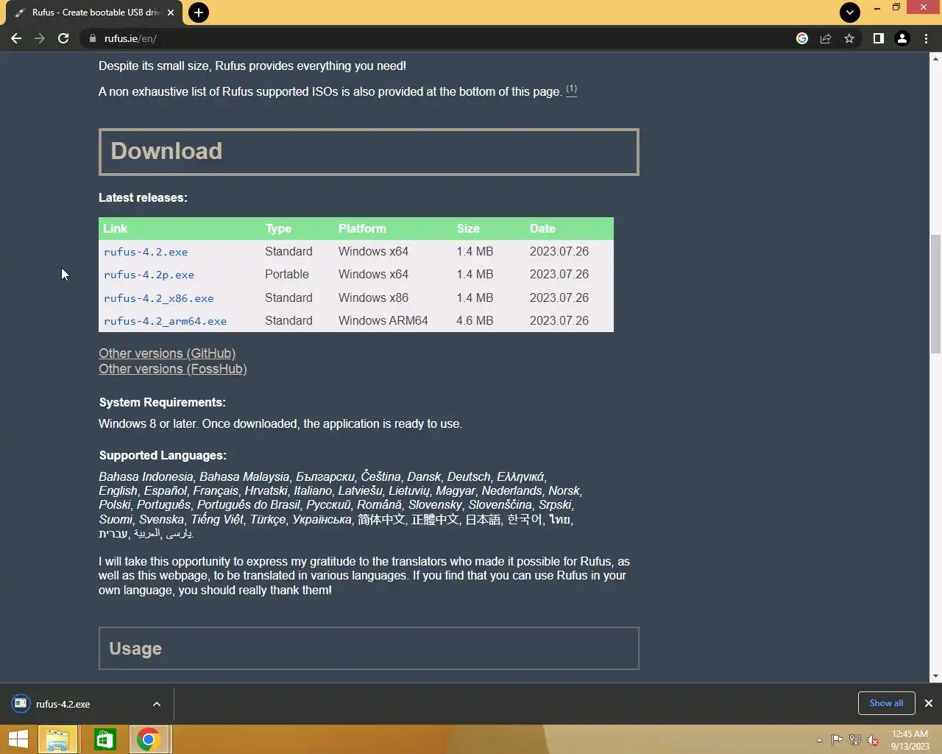Bookmark this page with star icon
The width and height of the screenshot is (942, 754).
[849, 38]
